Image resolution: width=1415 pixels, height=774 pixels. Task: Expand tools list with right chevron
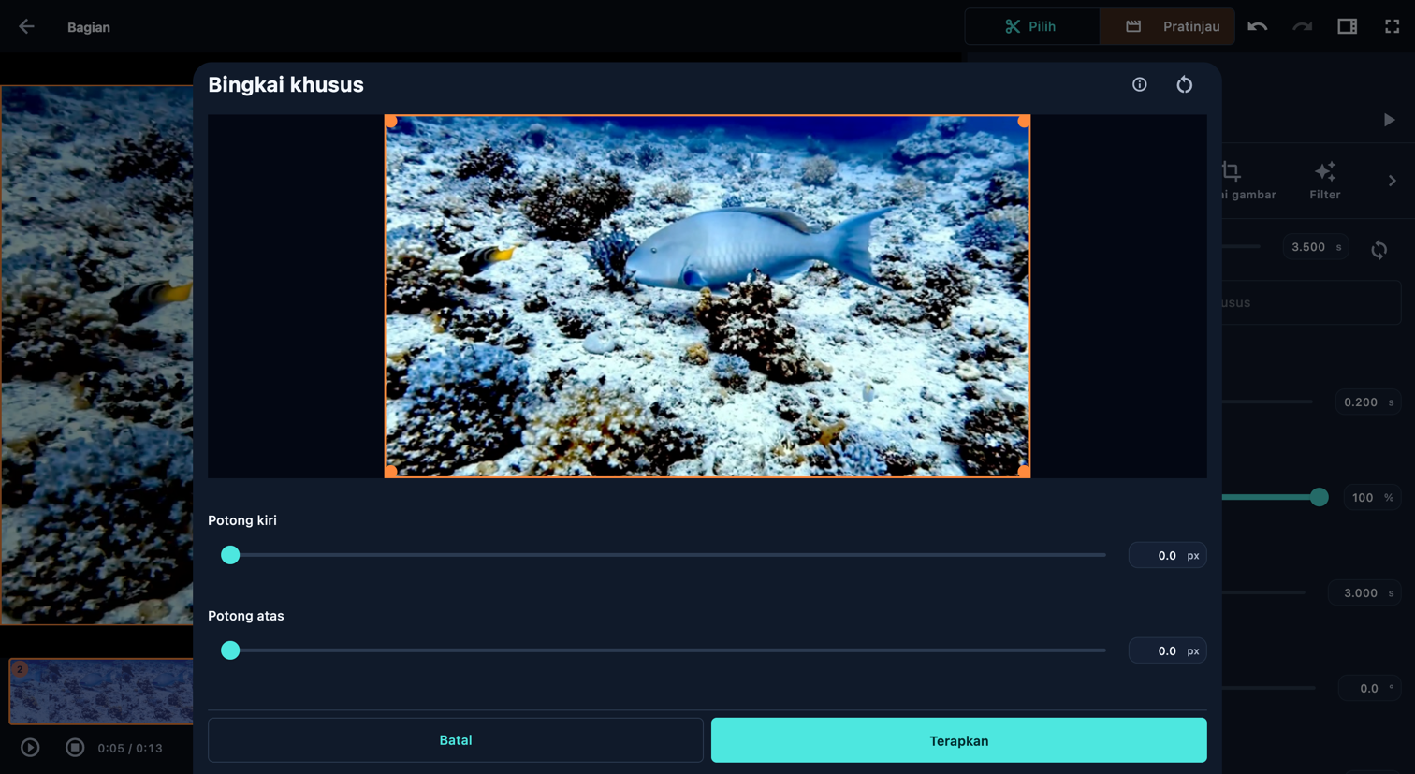(x=1392, y=181)
